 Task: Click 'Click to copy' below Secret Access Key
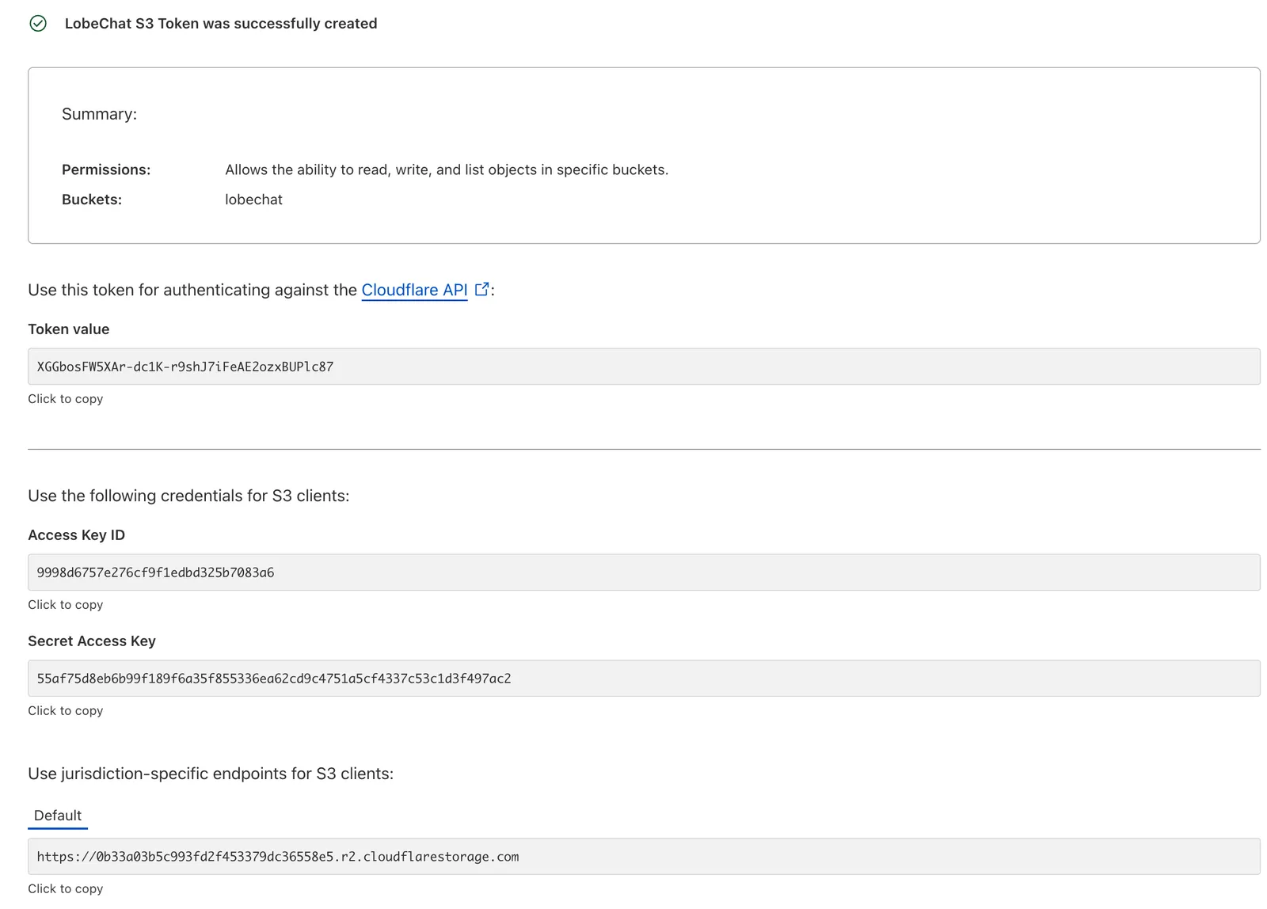[x=66, y=711]
